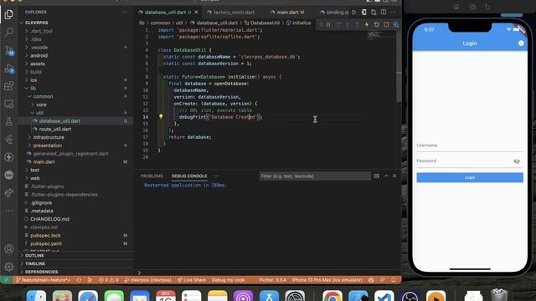
Task: Open the Remote Explorer view
Action: pyautogui.click(x=9, y=104)
